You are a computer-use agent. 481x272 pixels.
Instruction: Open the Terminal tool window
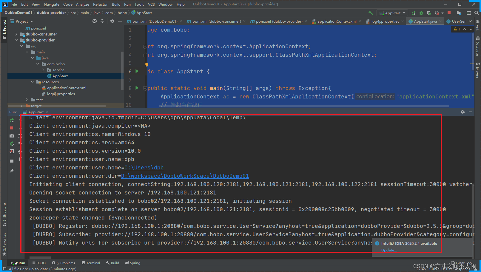(91, 263)
